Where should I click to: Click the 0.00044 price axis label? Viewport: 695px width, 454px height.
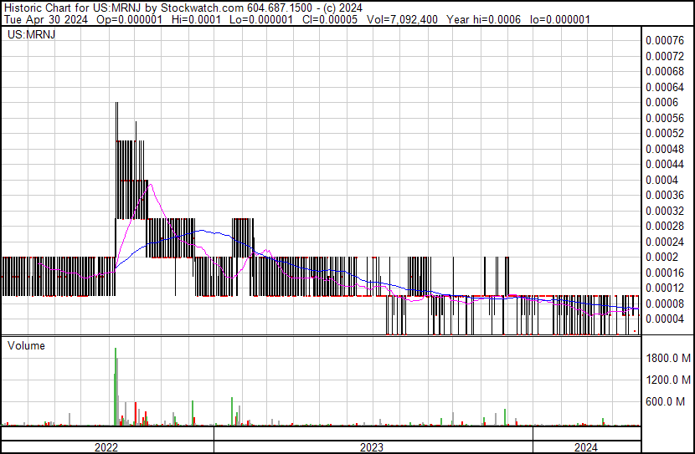665,165
